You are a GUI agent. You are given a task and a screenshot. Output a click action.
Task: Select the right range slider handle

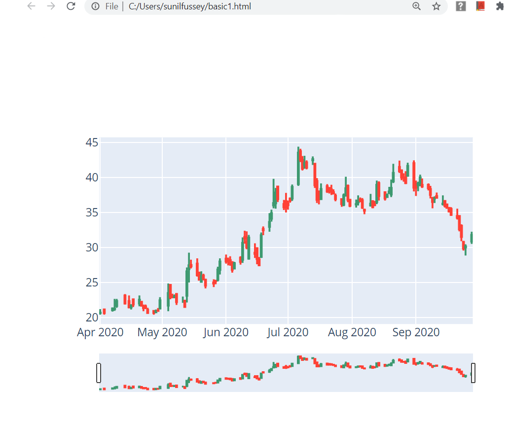click(x=474, y=372)
